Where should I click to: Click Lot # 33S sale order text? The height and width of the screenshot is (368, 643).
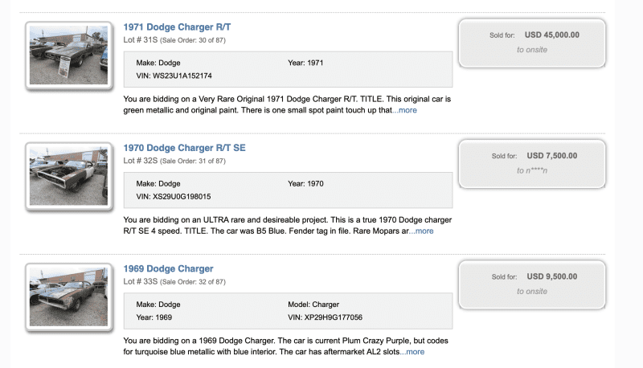click(x=174, y=282)
